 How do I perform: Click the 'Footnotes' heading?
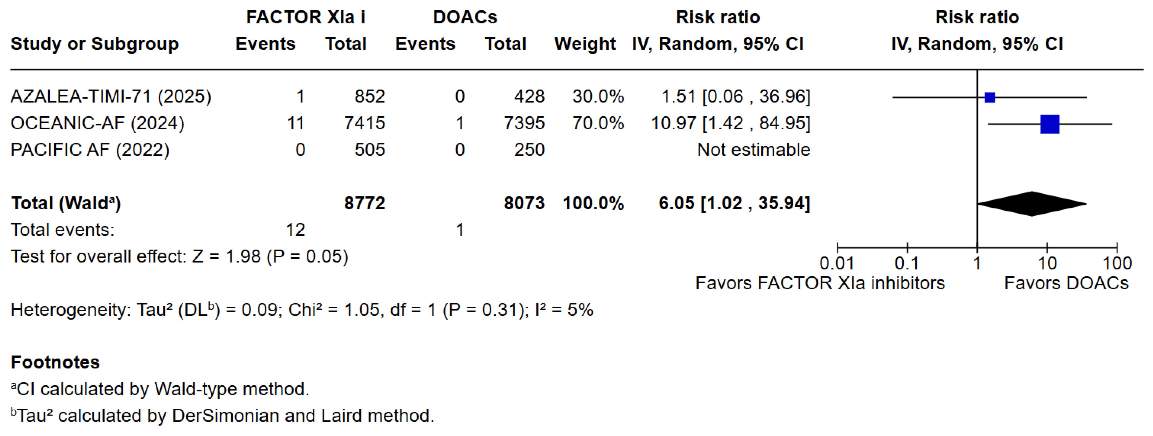coord(55,362)
